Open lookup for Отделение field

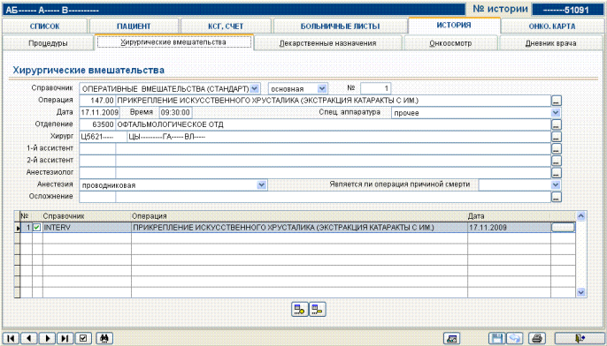557,125
